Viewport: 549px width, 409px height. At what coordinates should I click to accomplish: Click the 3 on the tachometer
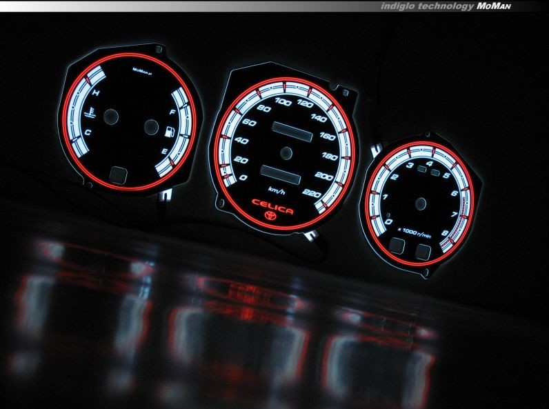click(410, 165)
